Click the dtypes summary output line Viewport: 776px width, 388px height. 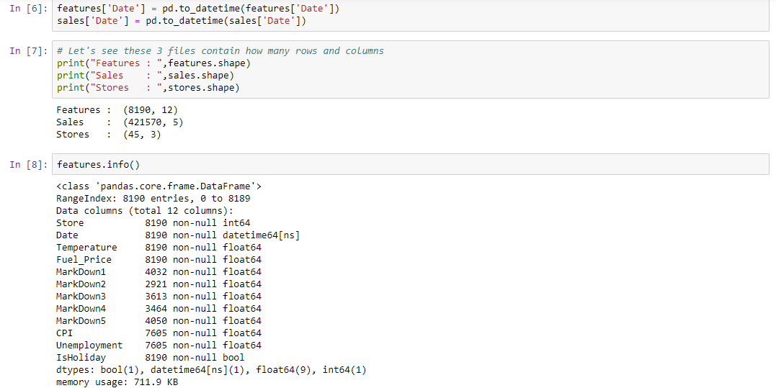211,370
